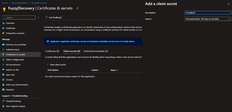Open FuzzyDiscovery breadcrumb link
232x112 pixels.
(x=39, y=3)
